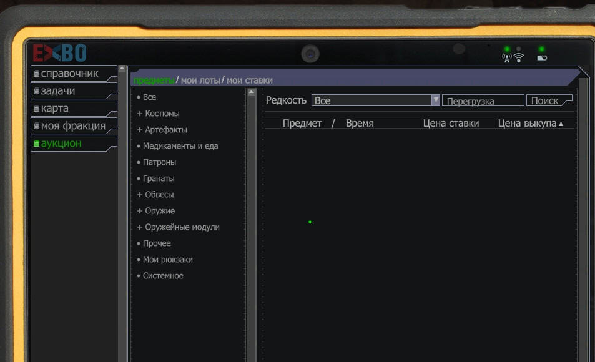This screenshot has height=362, width=595.
Task: Click the Wi-Fi signal icon
Action: 518,57
